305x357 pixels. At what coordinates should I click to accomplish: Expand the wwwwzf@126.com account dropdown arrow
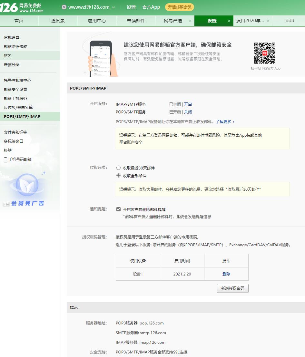(x=113, y=7)
